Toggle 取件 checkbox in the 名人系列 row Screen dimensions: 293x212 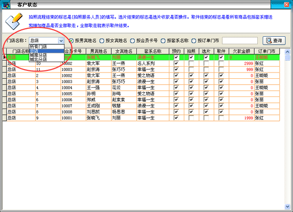click(221, 63)
